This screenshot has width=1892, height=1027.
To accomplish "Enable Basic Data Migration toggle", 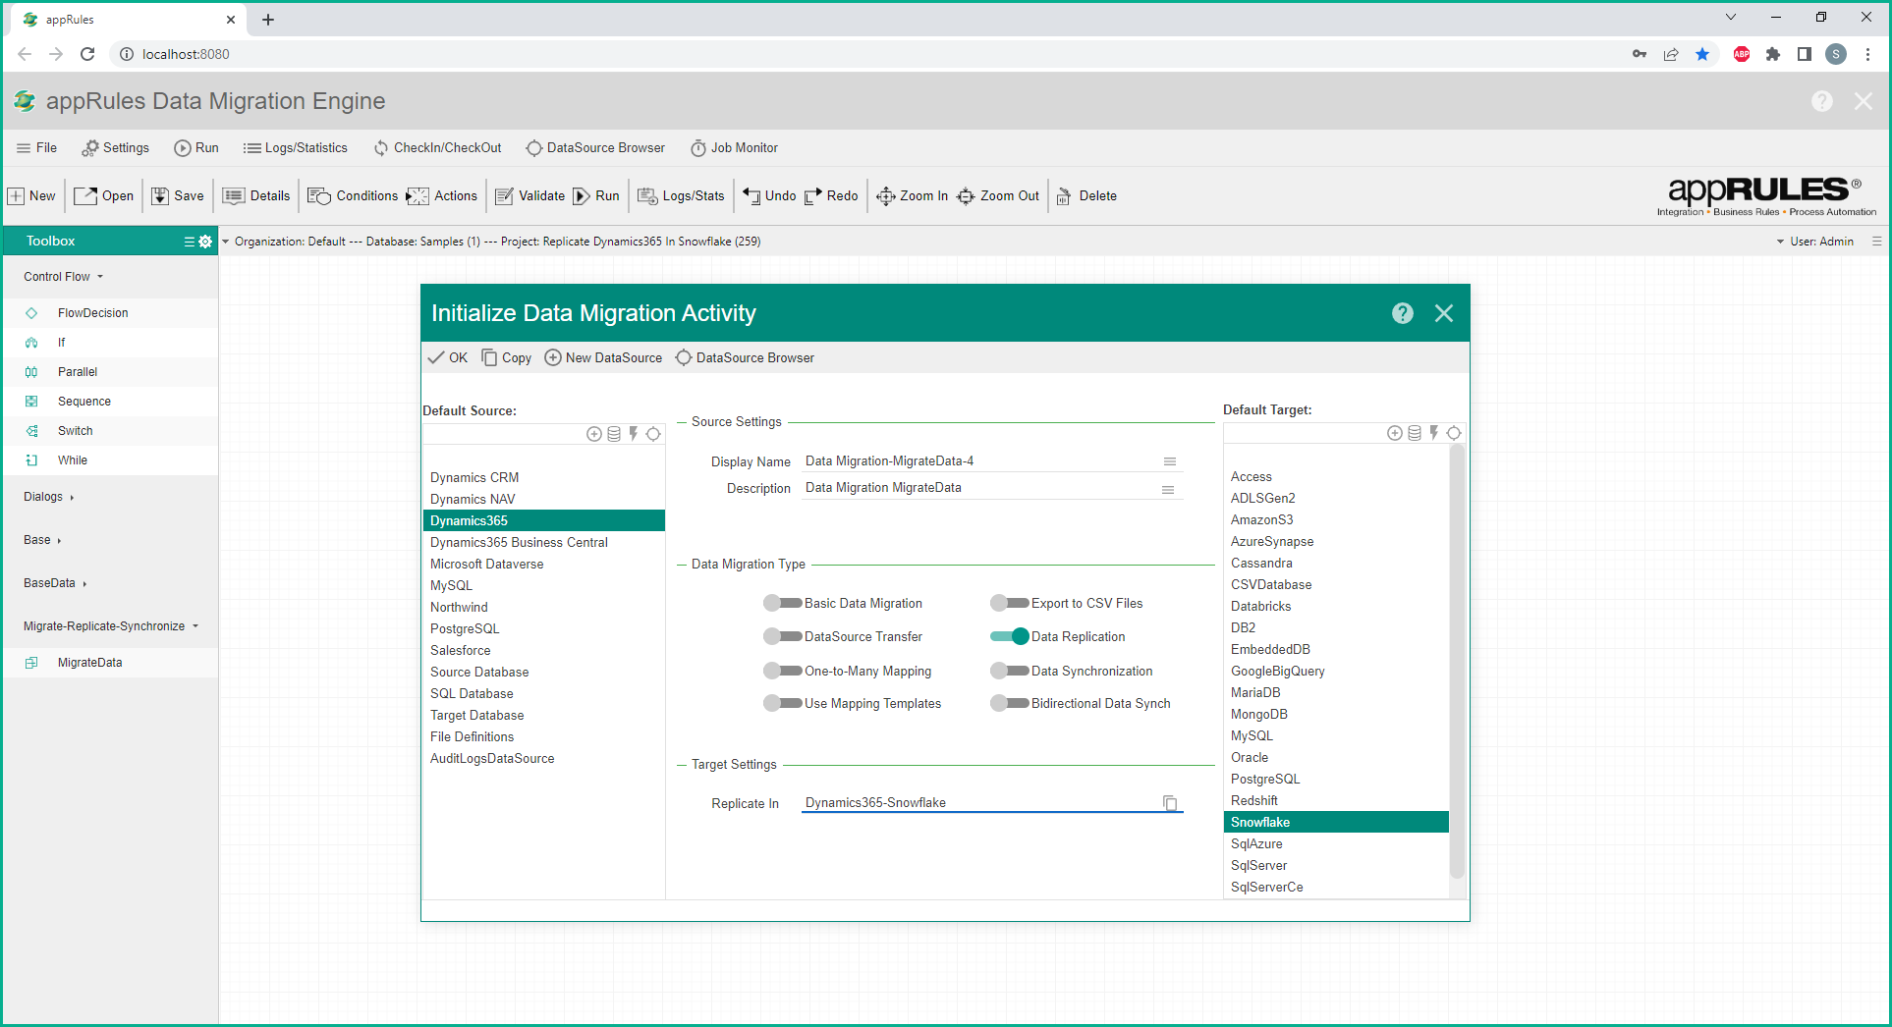I will pyautogui.click(x=783, y=603).
